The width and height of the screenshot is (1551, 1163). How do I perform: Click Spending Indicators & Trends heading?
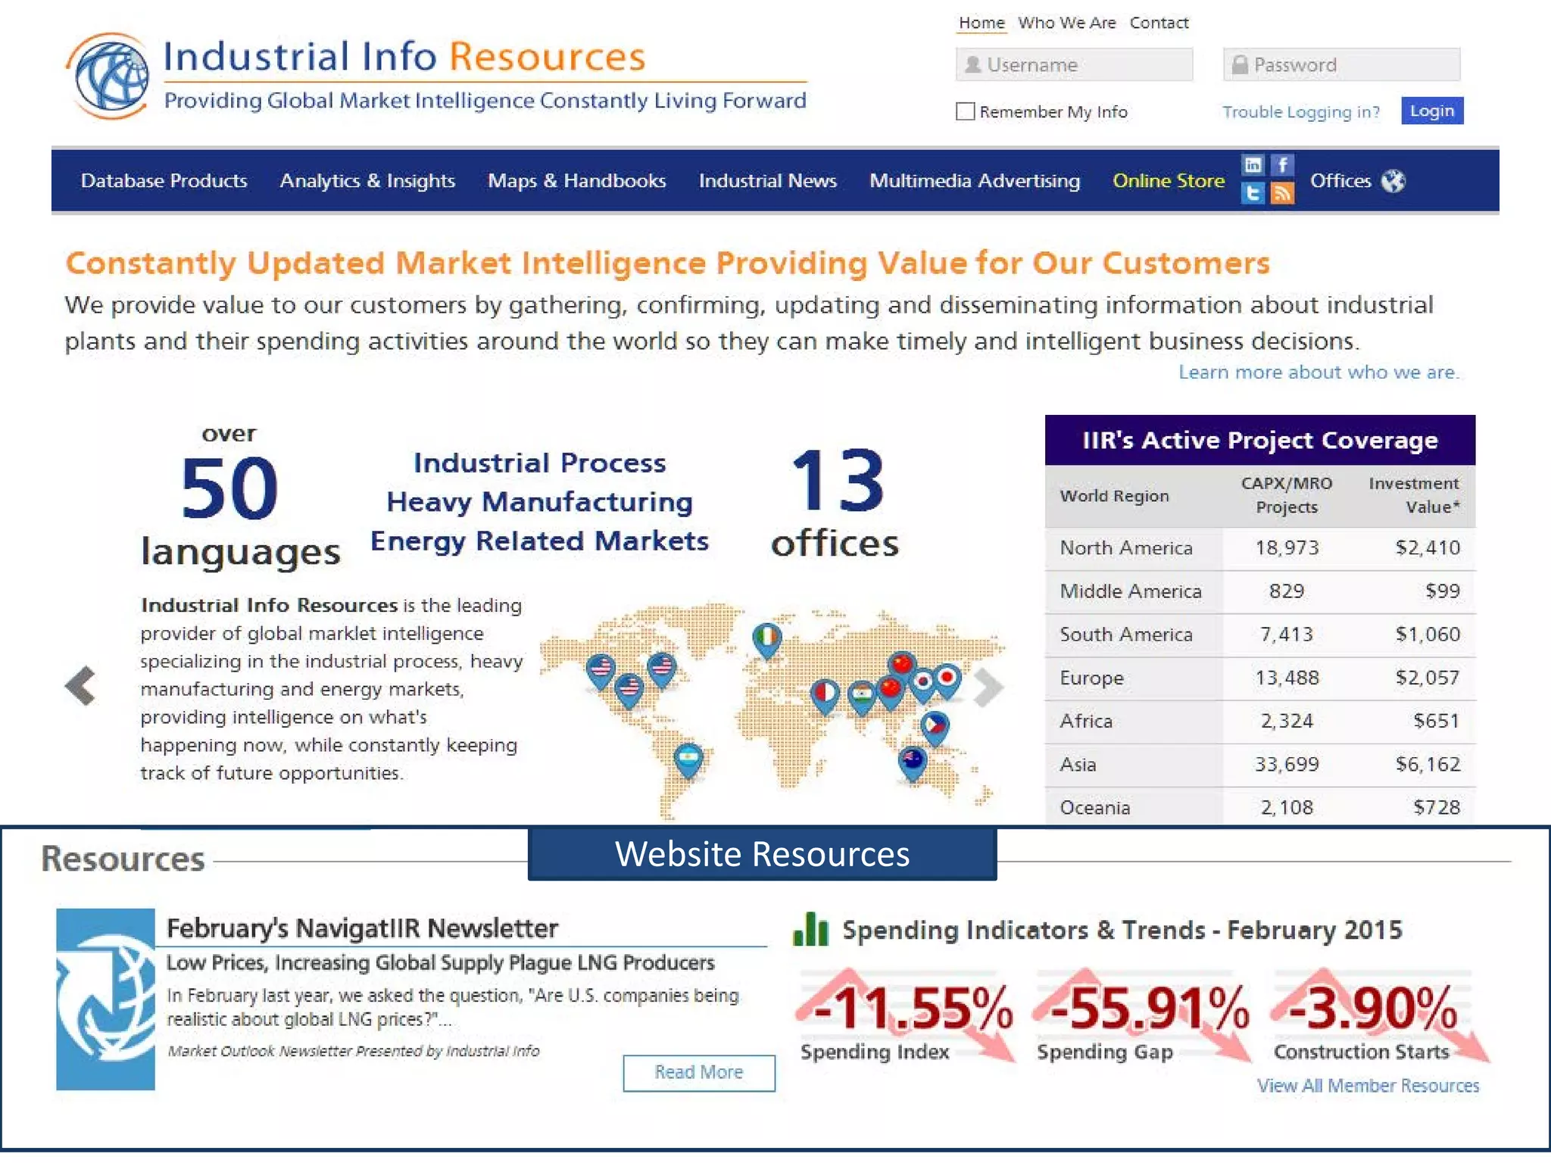1122,930
